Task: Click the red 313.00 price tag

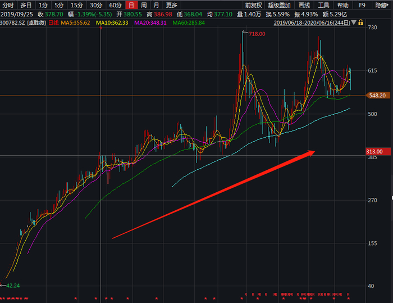Action: pos(374,151)
